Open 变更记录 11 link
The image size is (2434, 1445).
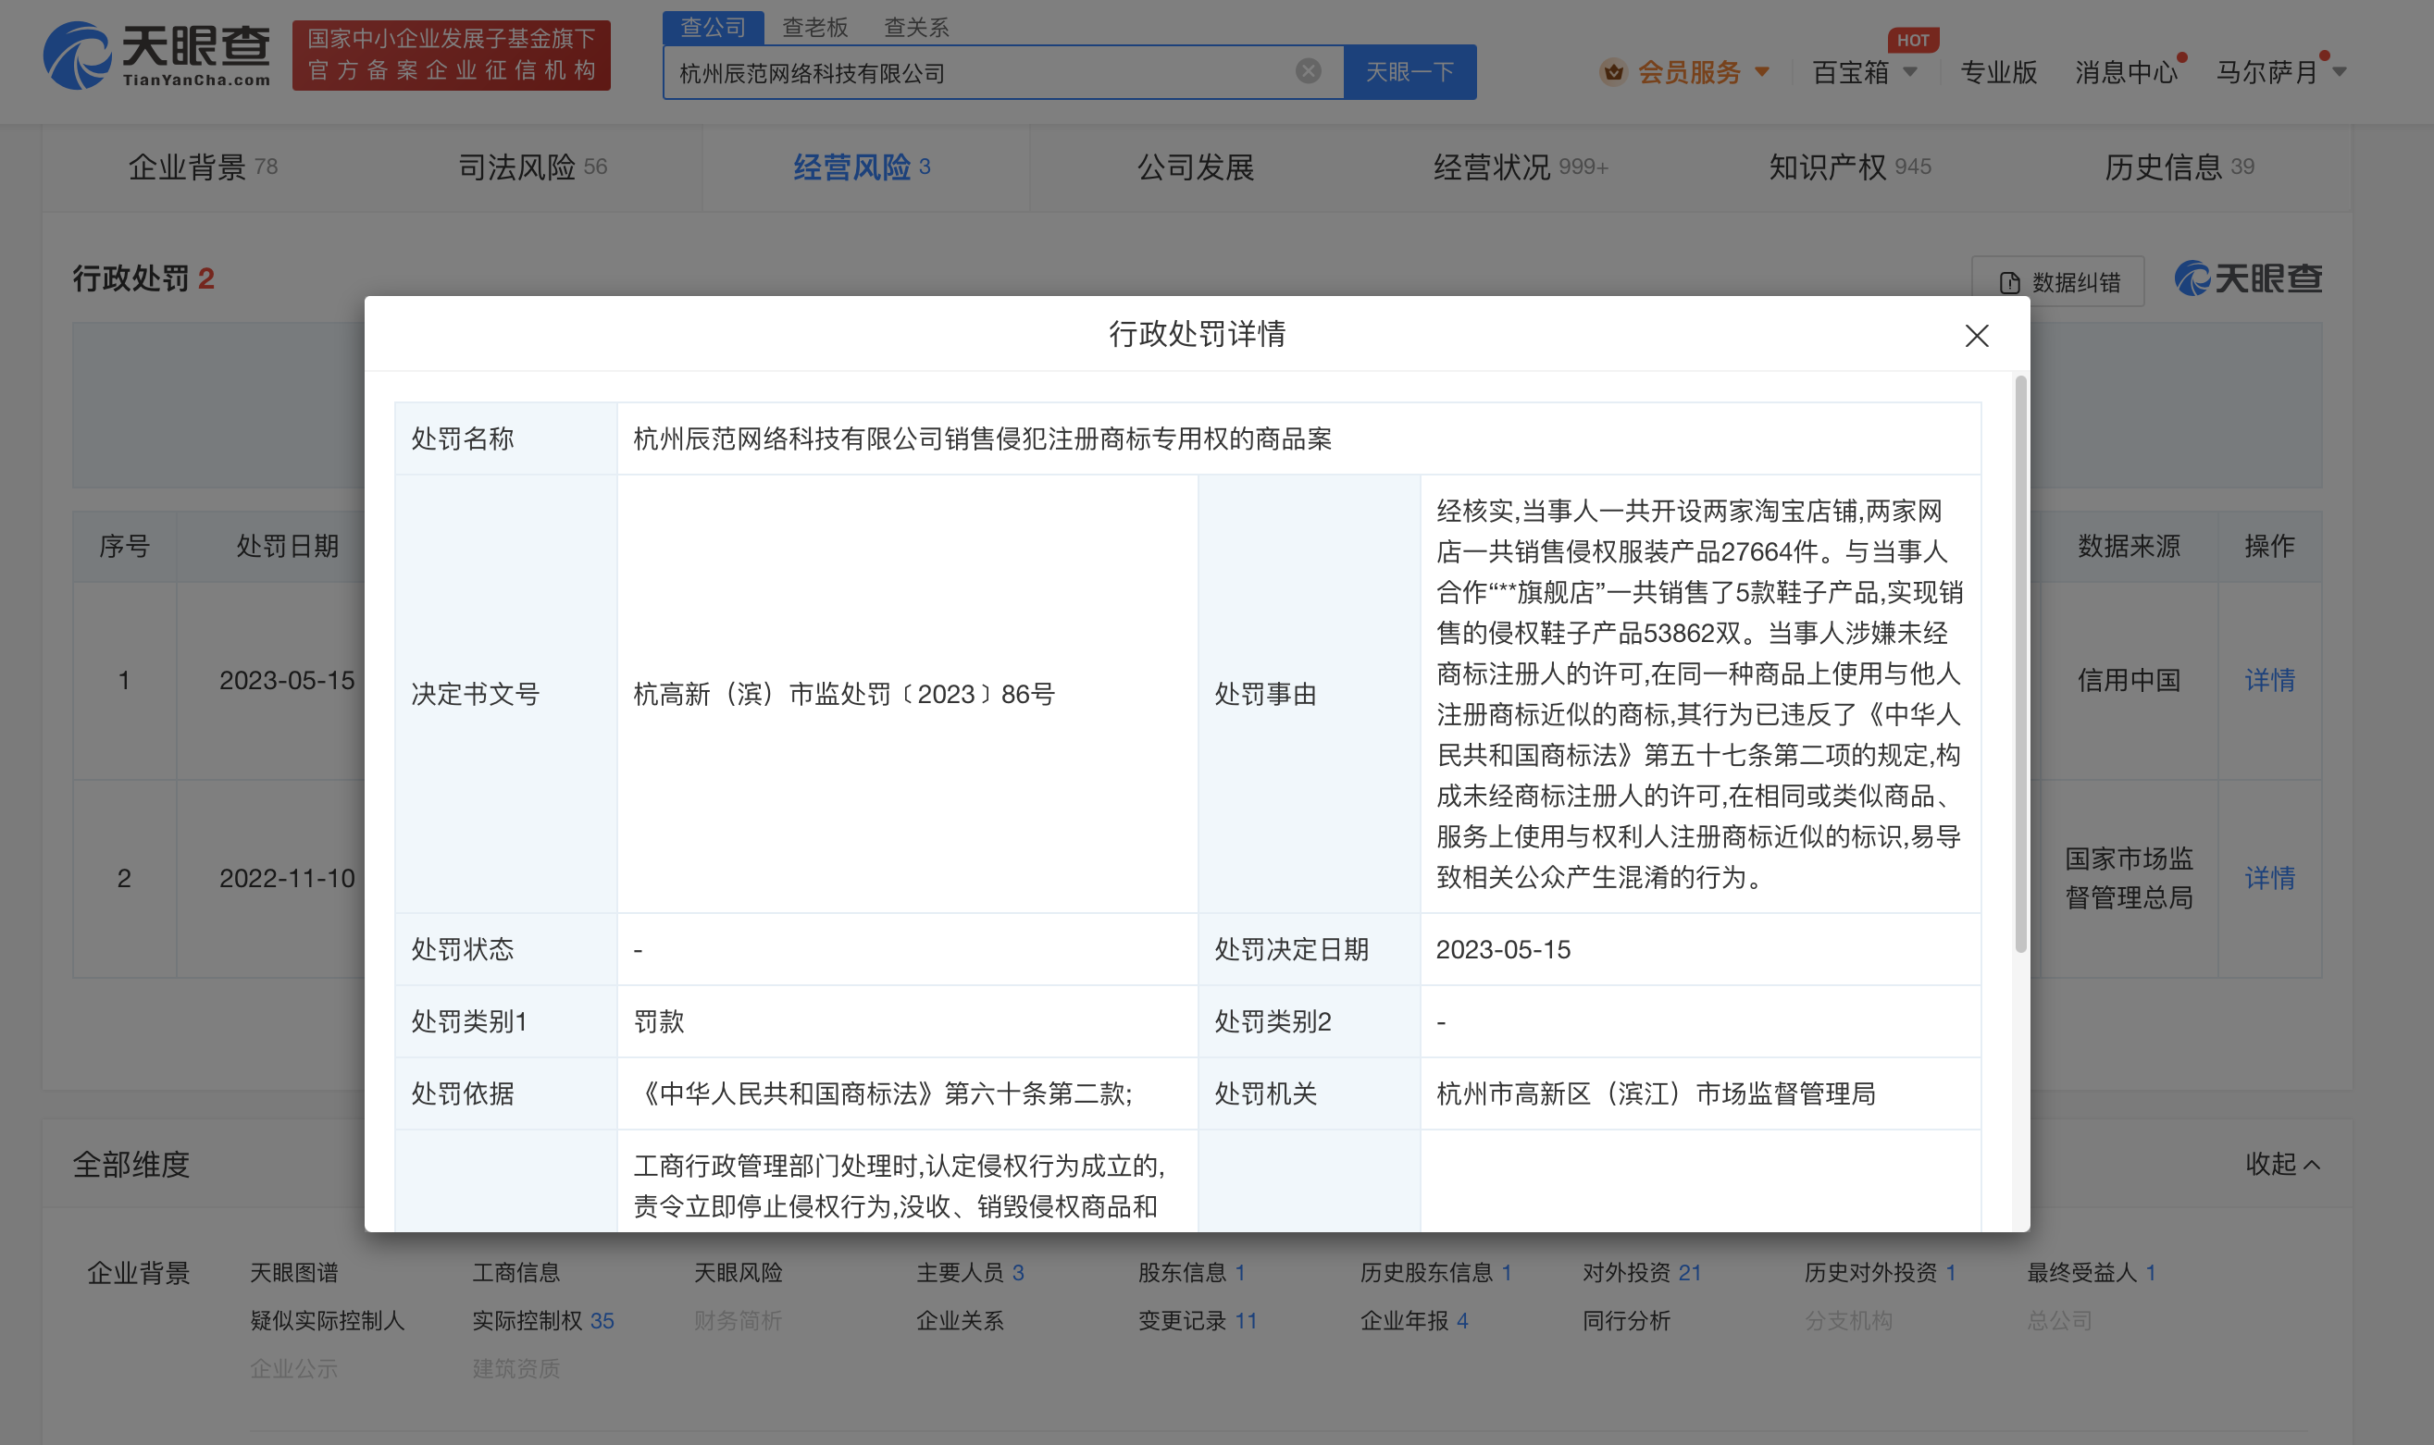(1197, 1320)
